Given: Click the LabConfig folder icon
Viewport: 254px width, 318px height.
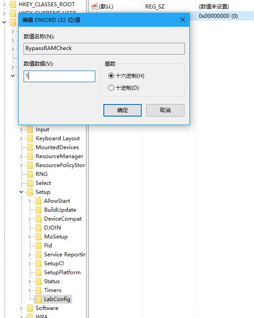Looking at the screenshot, I should coord(38,299).
